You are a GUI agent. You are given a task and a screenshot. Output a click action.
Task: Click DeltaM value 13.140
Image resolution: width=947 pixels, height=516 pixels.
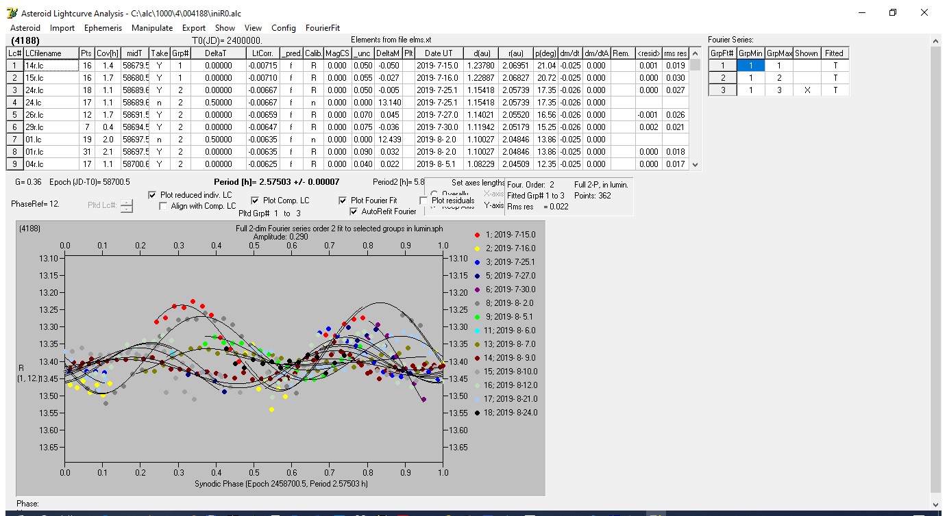point(389,103)
